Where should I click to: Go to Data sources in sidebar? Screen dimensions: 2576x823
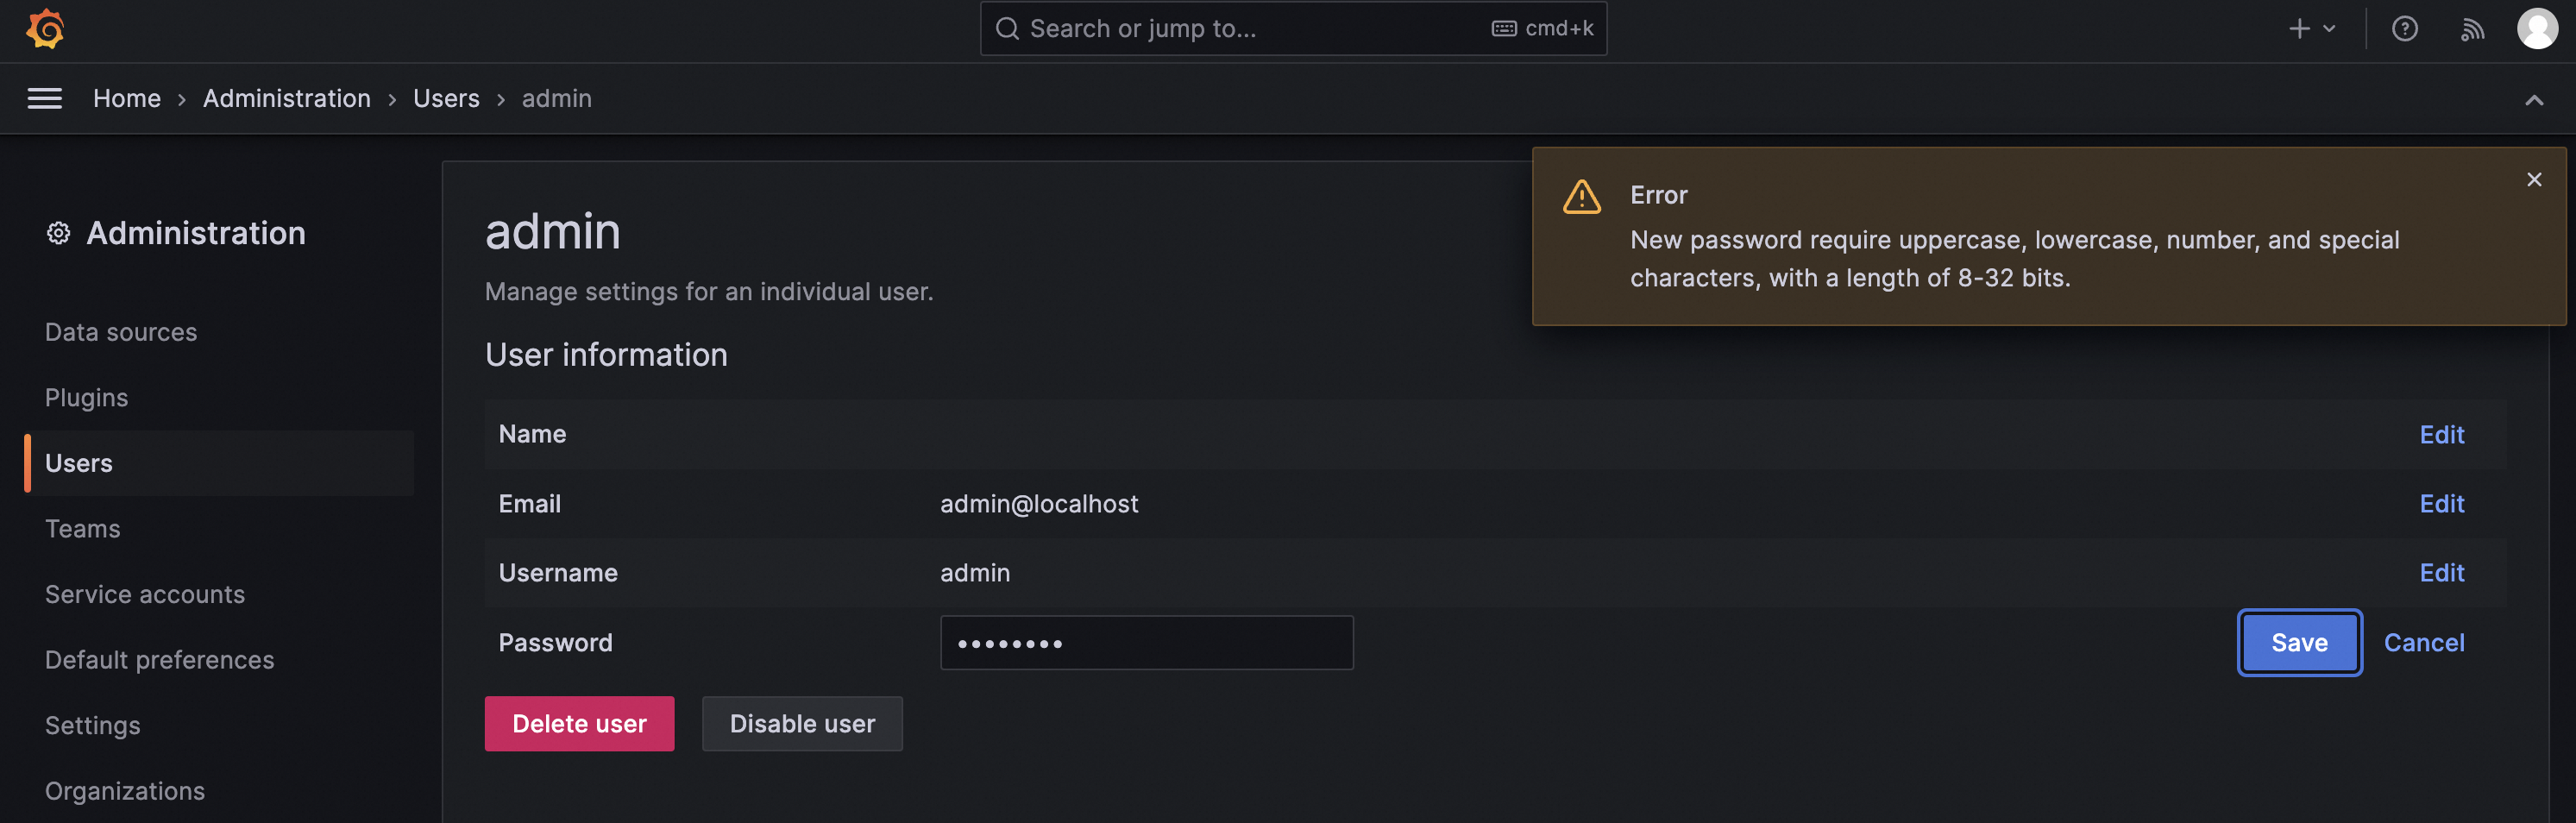tap(121, 332)
